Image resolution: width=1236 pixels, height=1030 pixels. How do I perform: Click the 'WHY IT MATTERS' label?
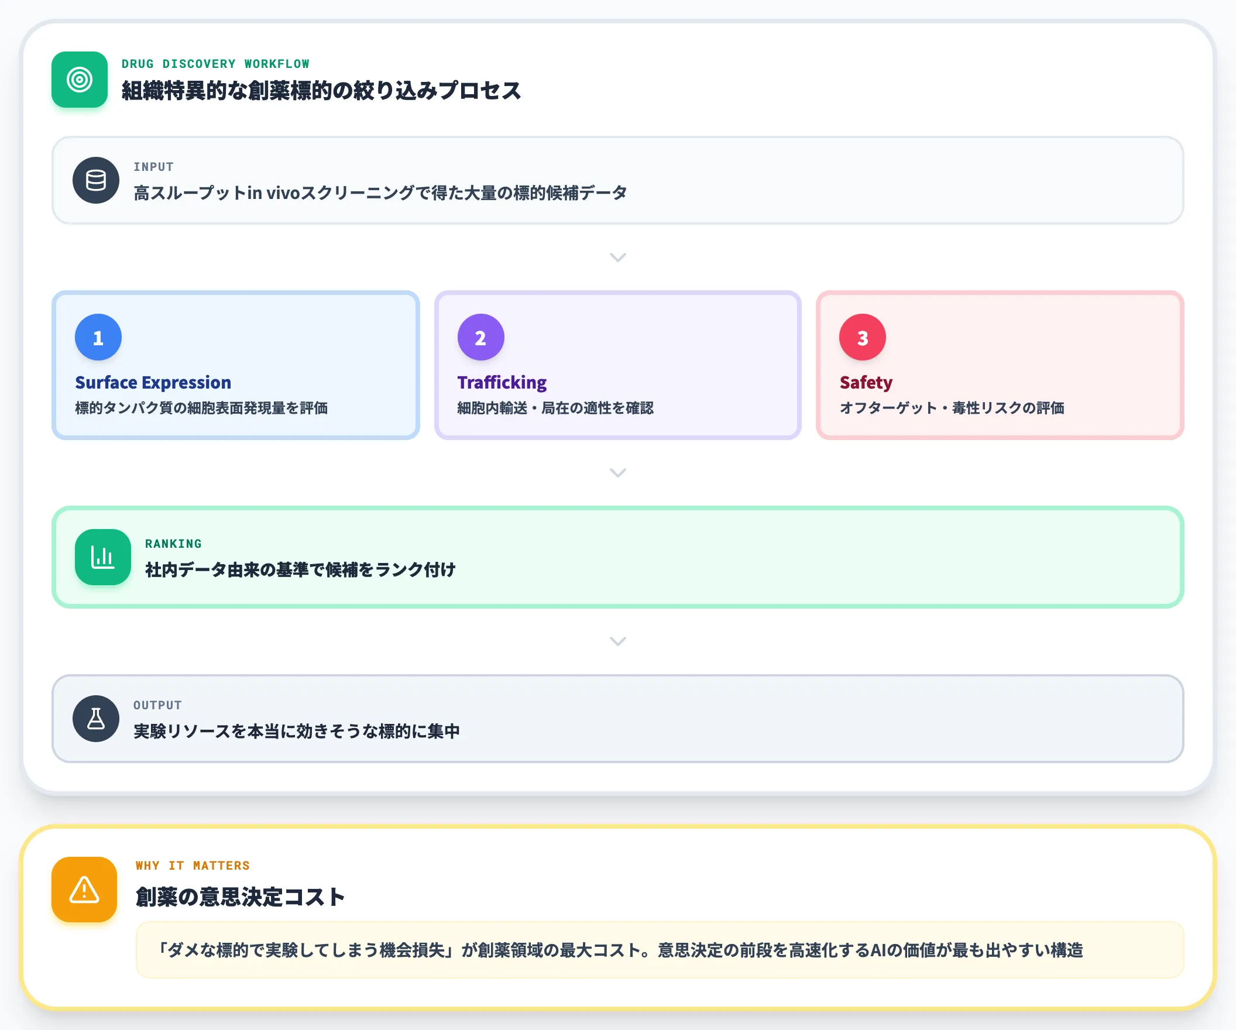pos(193,865)
